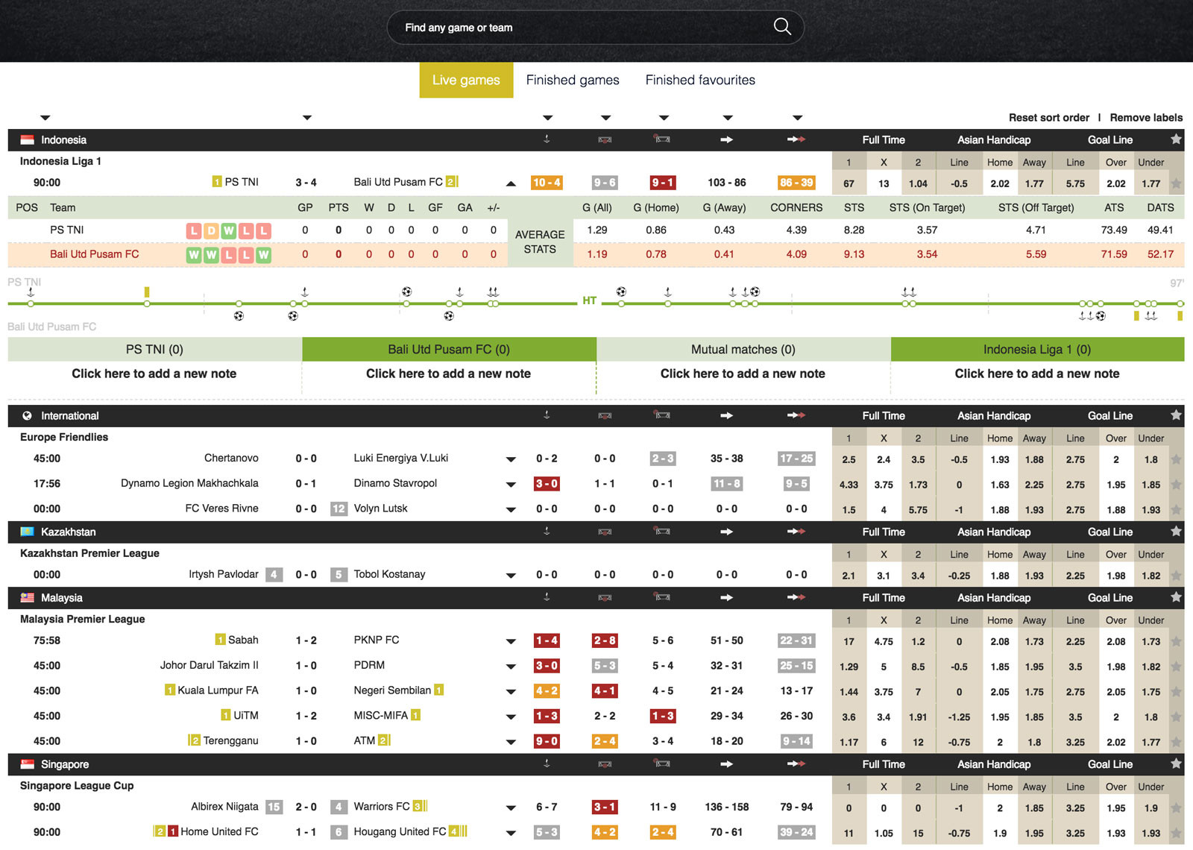Click corners icon in Malaysia header

click(x=547, y=597)
